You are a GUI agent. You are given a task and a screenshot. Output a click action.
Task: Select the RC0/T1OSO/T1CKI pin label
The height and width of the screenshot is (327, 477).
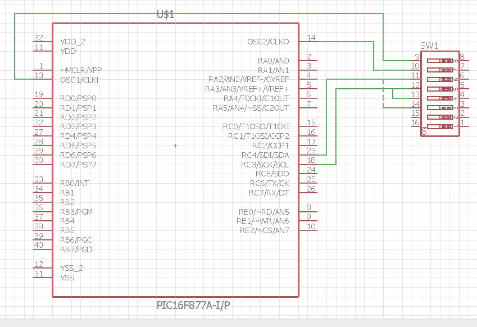point(256,126)
